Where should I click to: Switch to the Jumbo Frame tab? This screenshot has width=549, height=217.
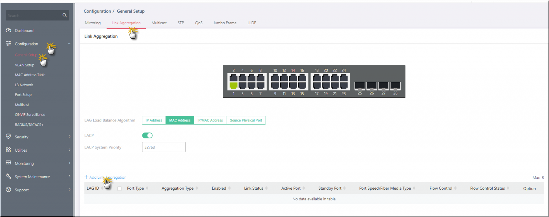pyautogui.click(x=225, y=23)
